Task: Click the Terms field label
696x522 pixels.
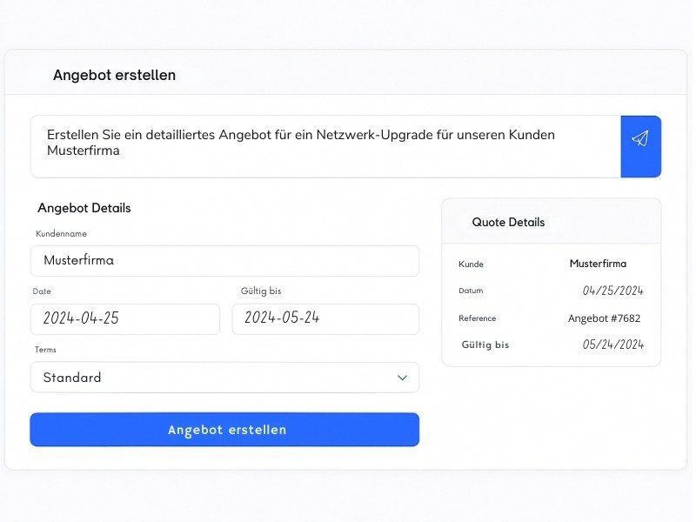Action: coord(45,350)
